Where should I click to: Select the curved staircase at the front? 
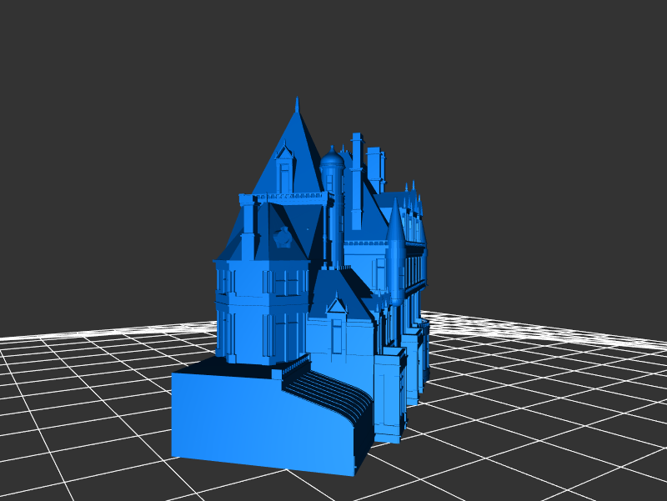(x=329, y=395)
